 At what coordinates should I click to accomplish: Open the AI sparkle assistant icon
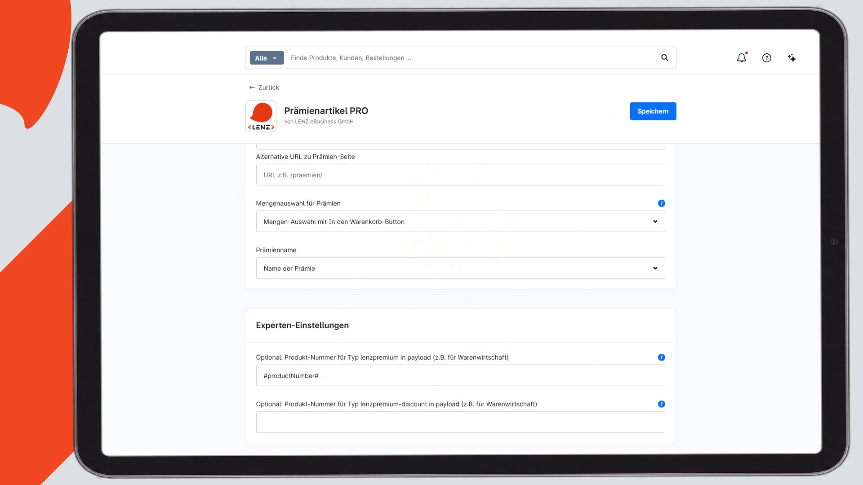tap(792, 58)
